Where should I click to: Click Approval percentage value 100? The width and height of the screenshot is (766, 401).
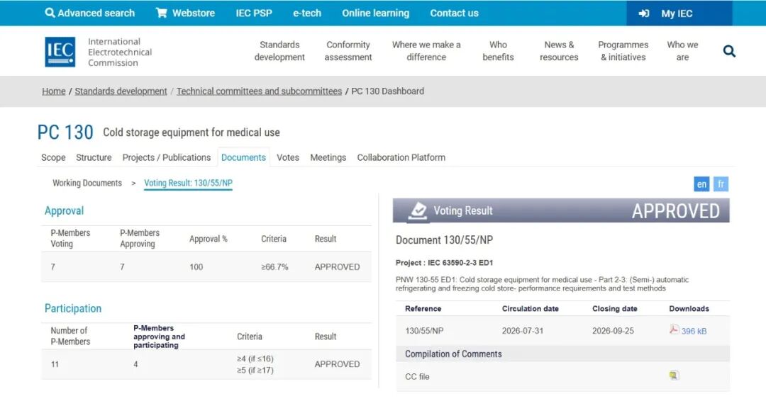point(196,267)
